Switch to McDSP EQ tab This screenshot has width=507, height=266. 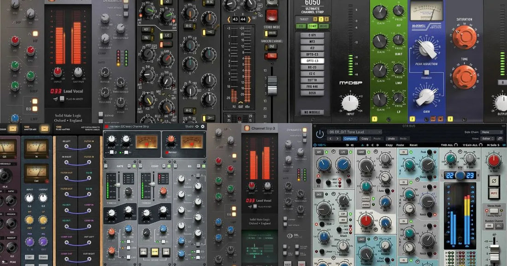point(301,26)
